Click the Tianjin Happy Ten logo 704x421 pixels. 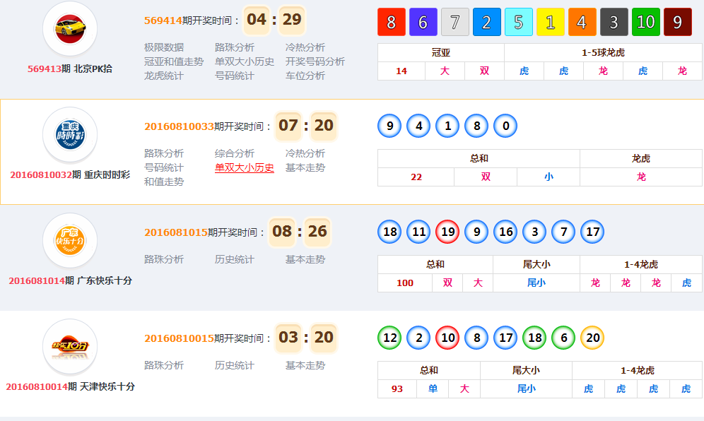pos(69,346)
